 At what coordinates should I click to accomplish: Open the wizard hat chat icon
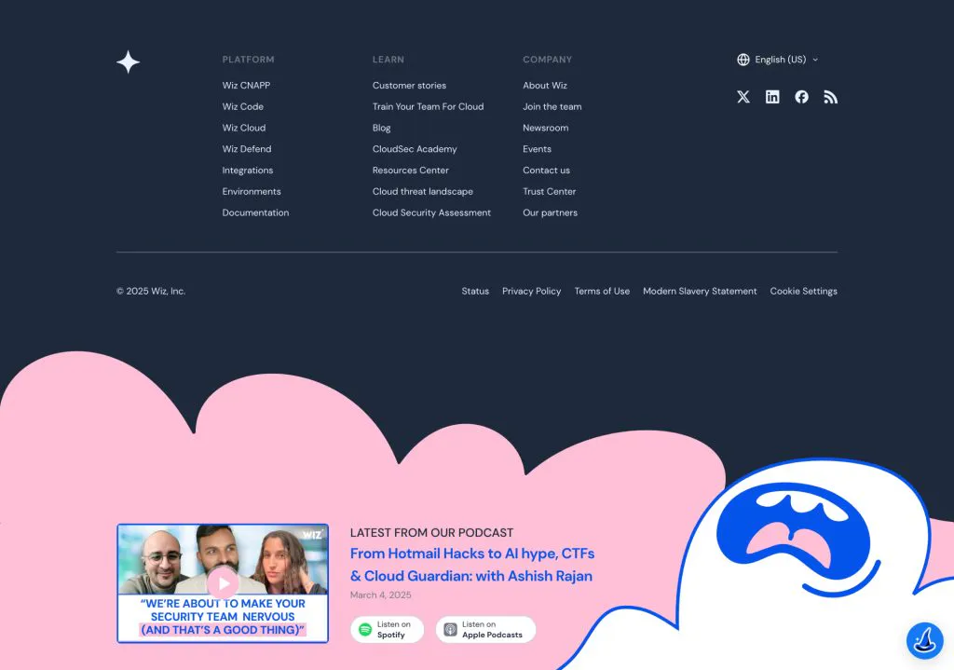pos(925,640)
